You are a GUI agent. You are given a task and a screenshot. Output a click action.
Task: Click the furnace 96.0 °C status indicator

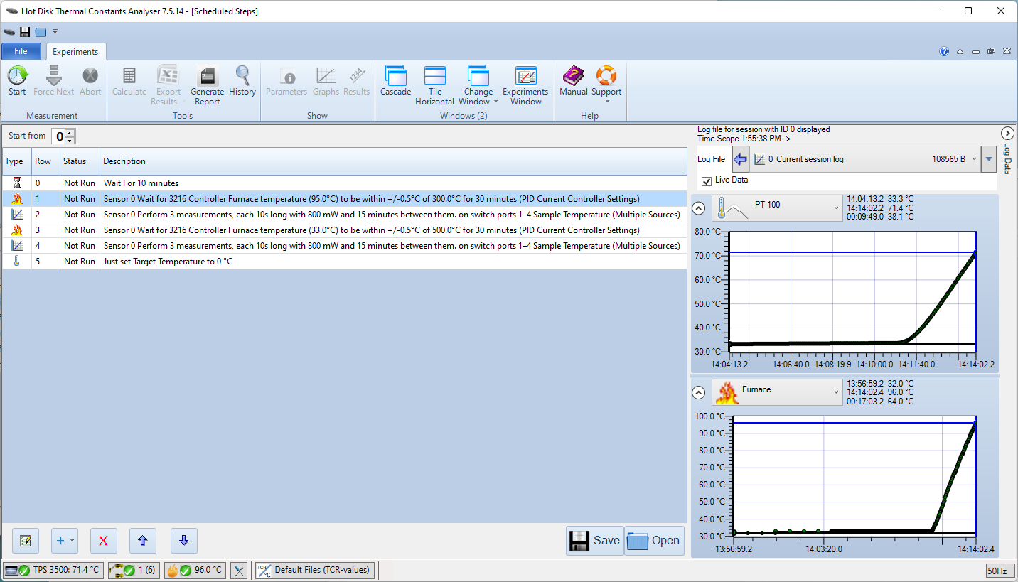coord(195,570)
